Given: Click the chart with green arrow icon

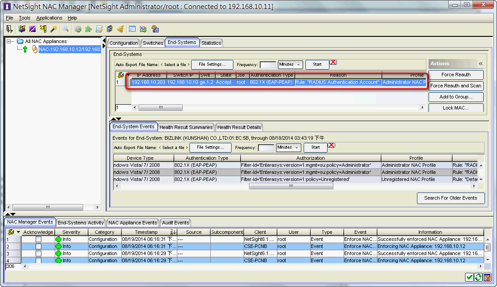Looking at the screenshot, I should click(143, 29).
